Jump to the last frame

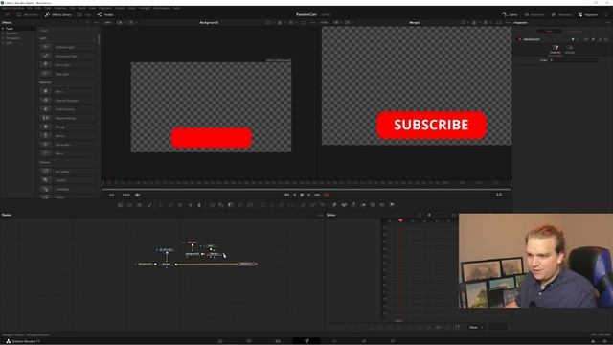[317, 195]
